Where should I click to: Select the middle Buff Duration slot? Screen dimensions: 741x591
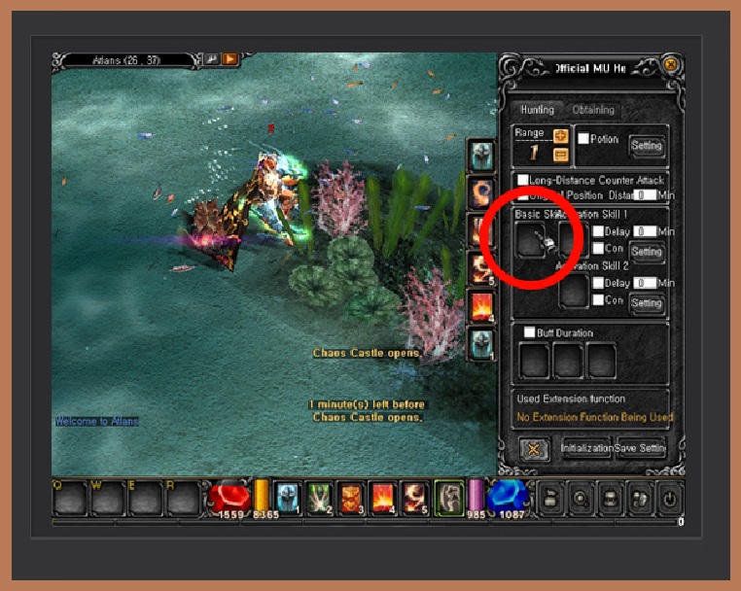[568, 361]
